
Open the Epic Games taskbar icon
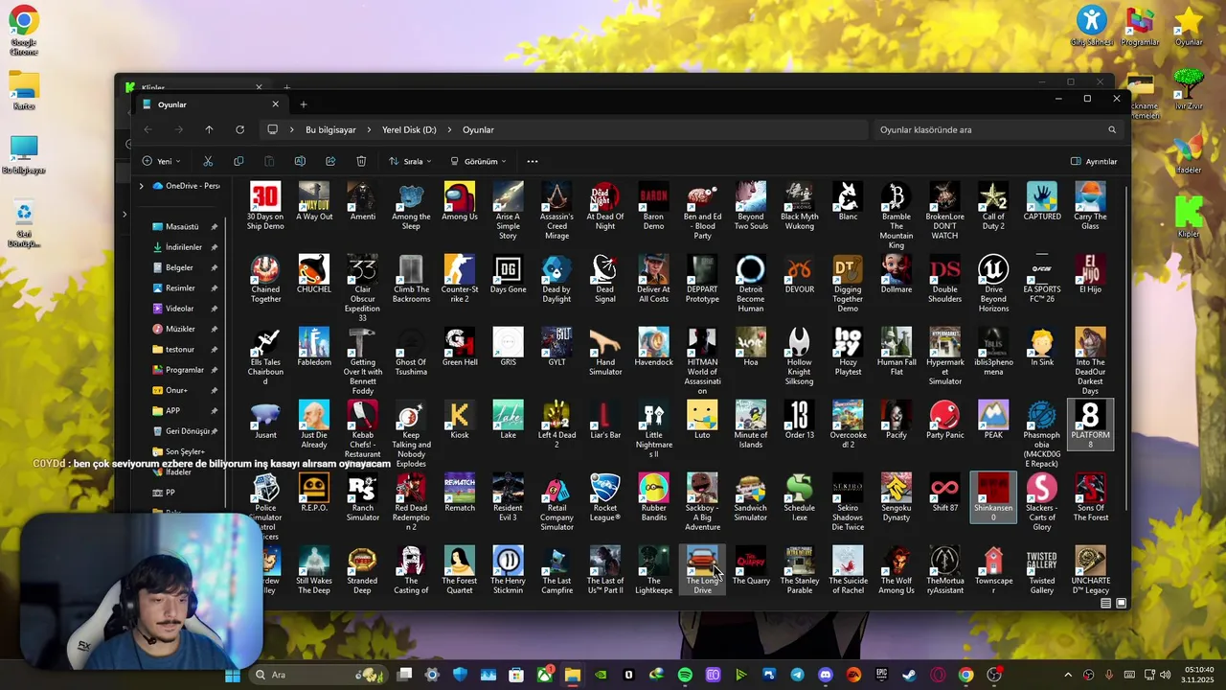[881, 675]
